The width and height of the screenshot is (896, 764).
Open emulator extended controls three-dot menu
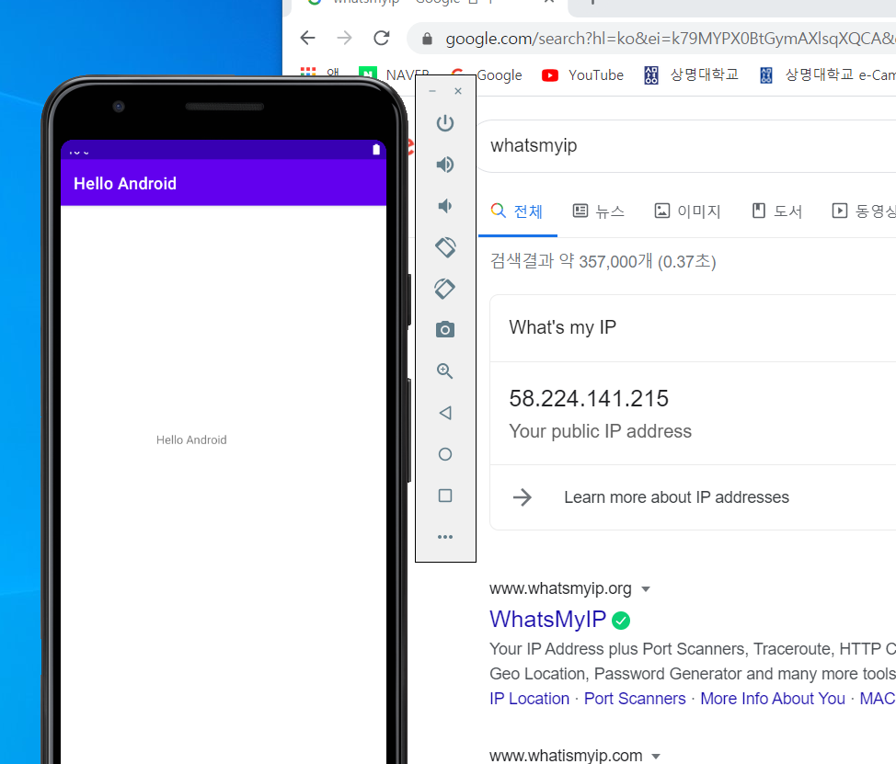click(x=445, y=537)
